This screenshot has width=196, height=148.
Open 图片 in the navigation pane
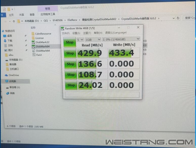pyautogui.click(x=9, y=50)
